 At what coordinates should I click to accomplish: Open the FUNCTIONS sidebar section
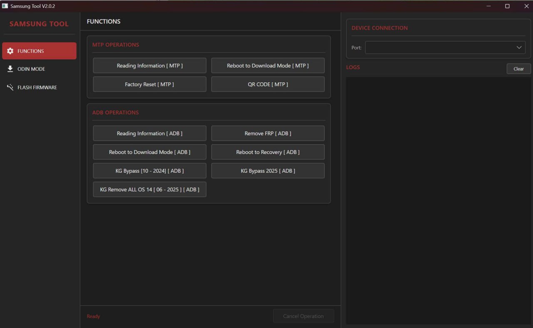[39, 51]
